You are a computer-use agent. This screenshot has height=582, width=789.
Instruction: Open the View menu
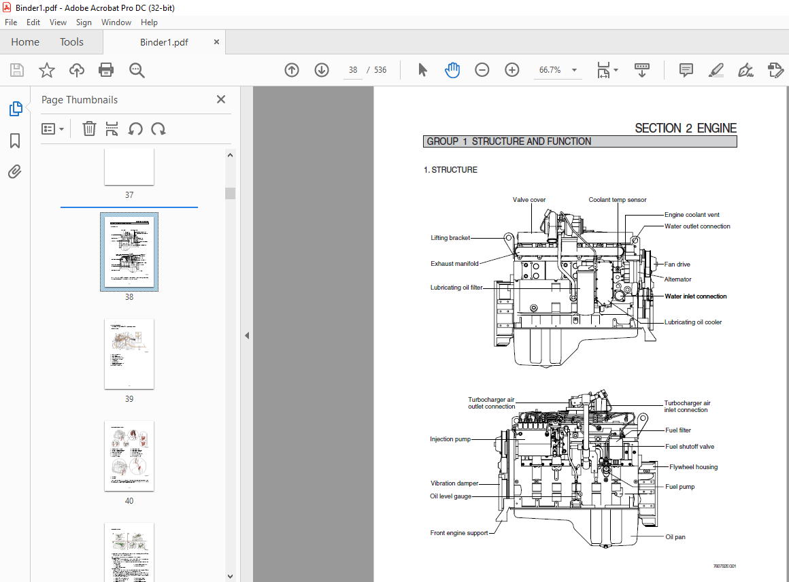(58, 22)
